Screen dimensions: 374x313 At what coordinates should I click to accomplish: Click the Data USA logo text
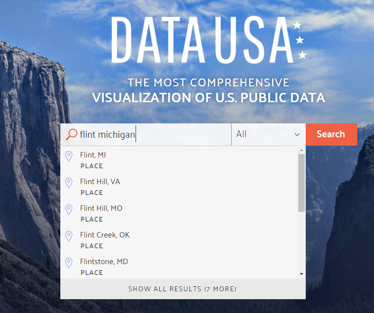click(x=202, y=40)
